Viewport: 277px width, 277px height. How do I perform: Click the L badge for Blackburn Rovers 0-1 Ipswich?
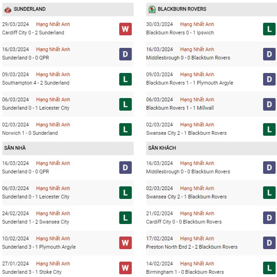click(269, 29)
